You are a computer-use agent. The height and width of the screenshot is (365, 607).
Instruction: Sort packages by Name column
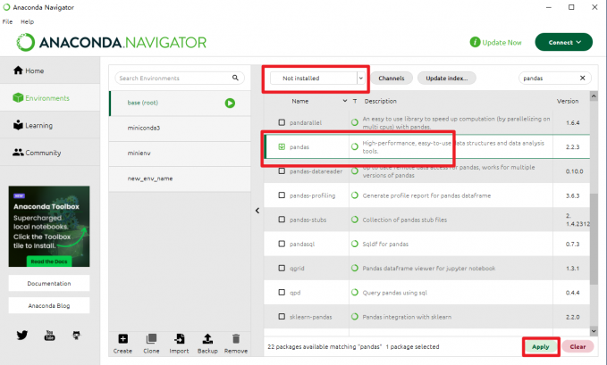300,101
